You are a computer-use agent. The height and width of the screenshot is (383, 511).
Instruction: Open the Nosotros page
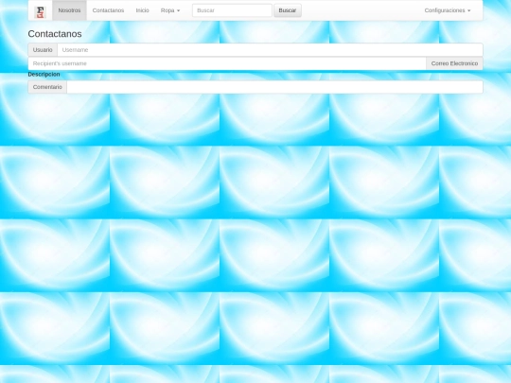69,10
